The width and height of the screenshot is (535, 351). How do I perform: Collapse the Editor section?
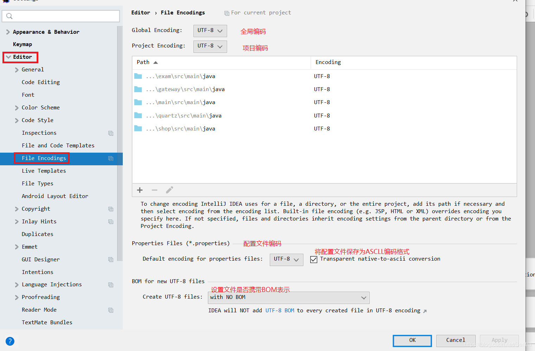[8, 57]
